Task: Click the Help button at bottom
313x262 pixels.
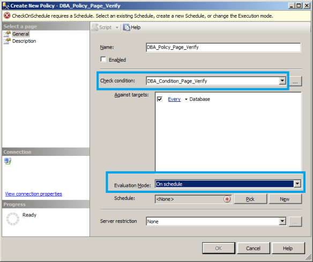Action: pos(288,248)
